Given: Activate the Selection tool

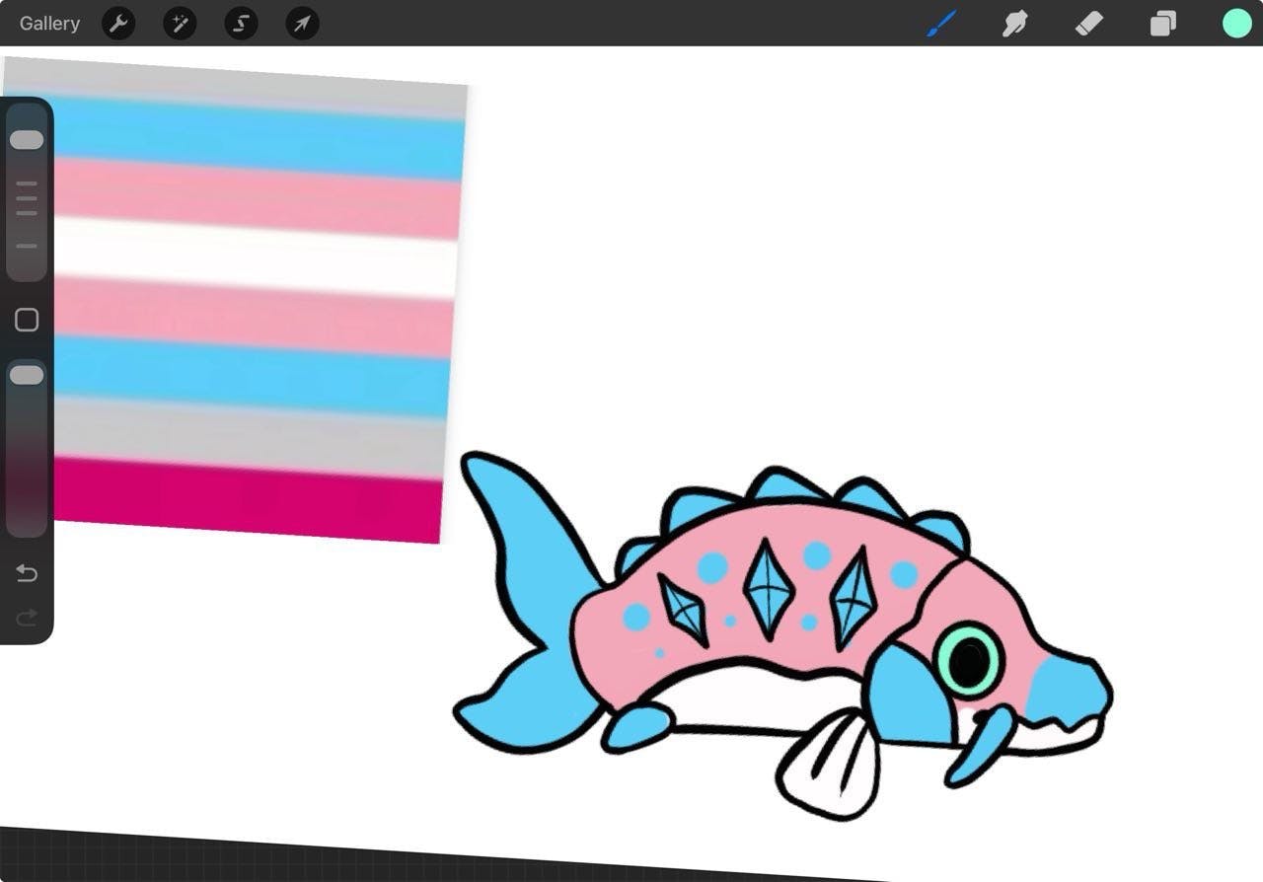Looking at the screenshot, I should pos(241,24).
